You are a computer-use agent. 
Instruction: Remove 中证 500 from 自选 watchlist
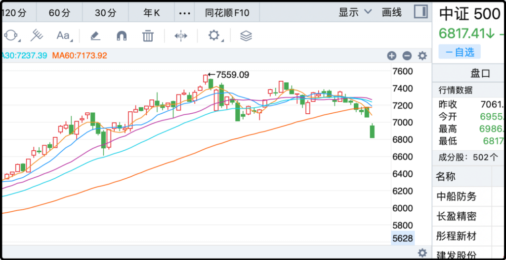460,51
